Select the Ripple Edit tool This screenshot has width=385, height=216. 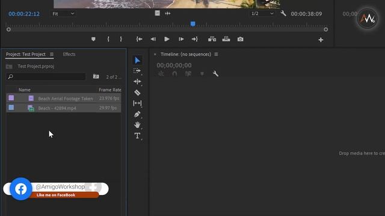coord(137,82)
